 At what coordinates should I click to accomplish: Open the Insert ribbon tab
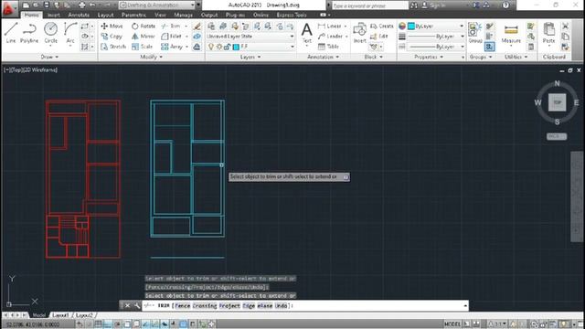tap(54, 15)
